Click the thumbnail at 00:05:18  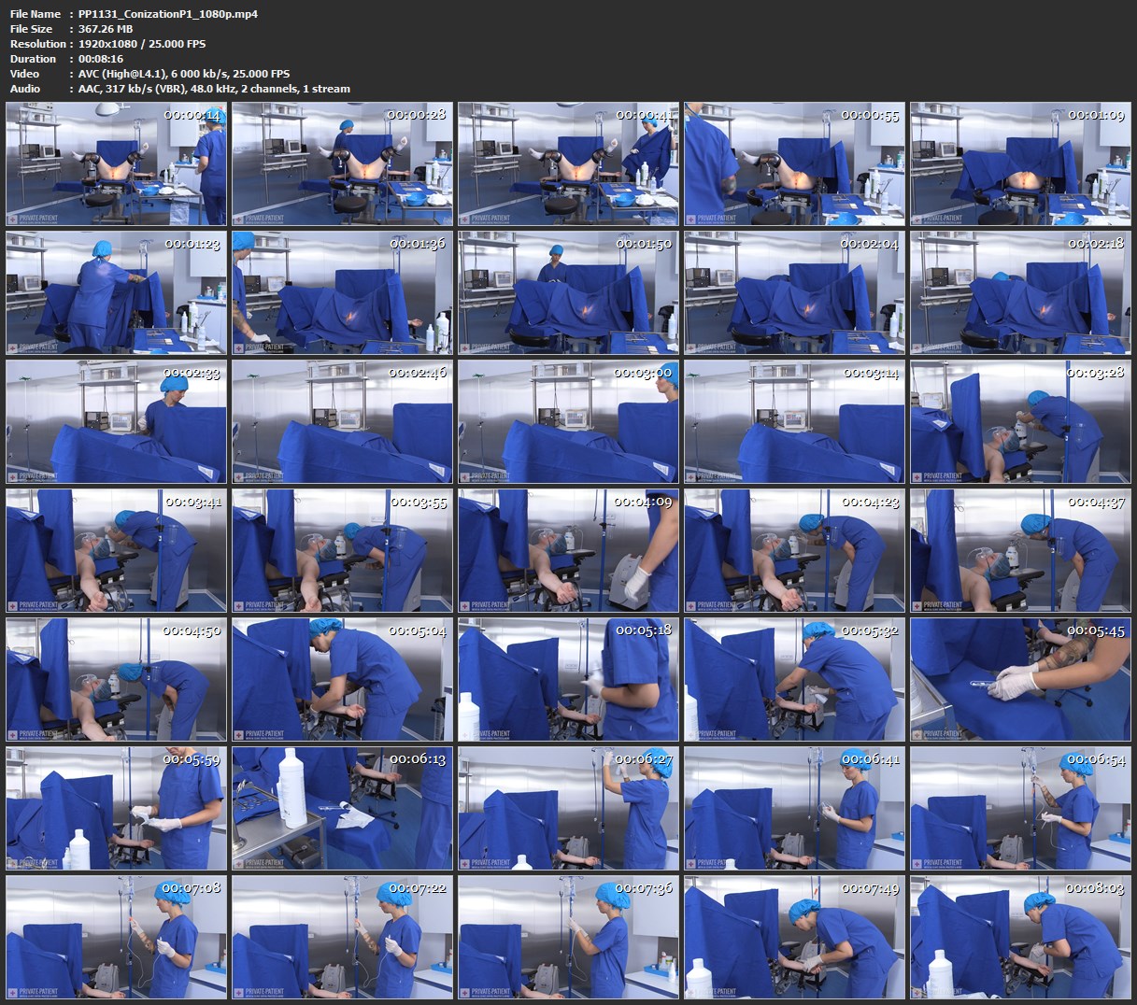[568, 679]
